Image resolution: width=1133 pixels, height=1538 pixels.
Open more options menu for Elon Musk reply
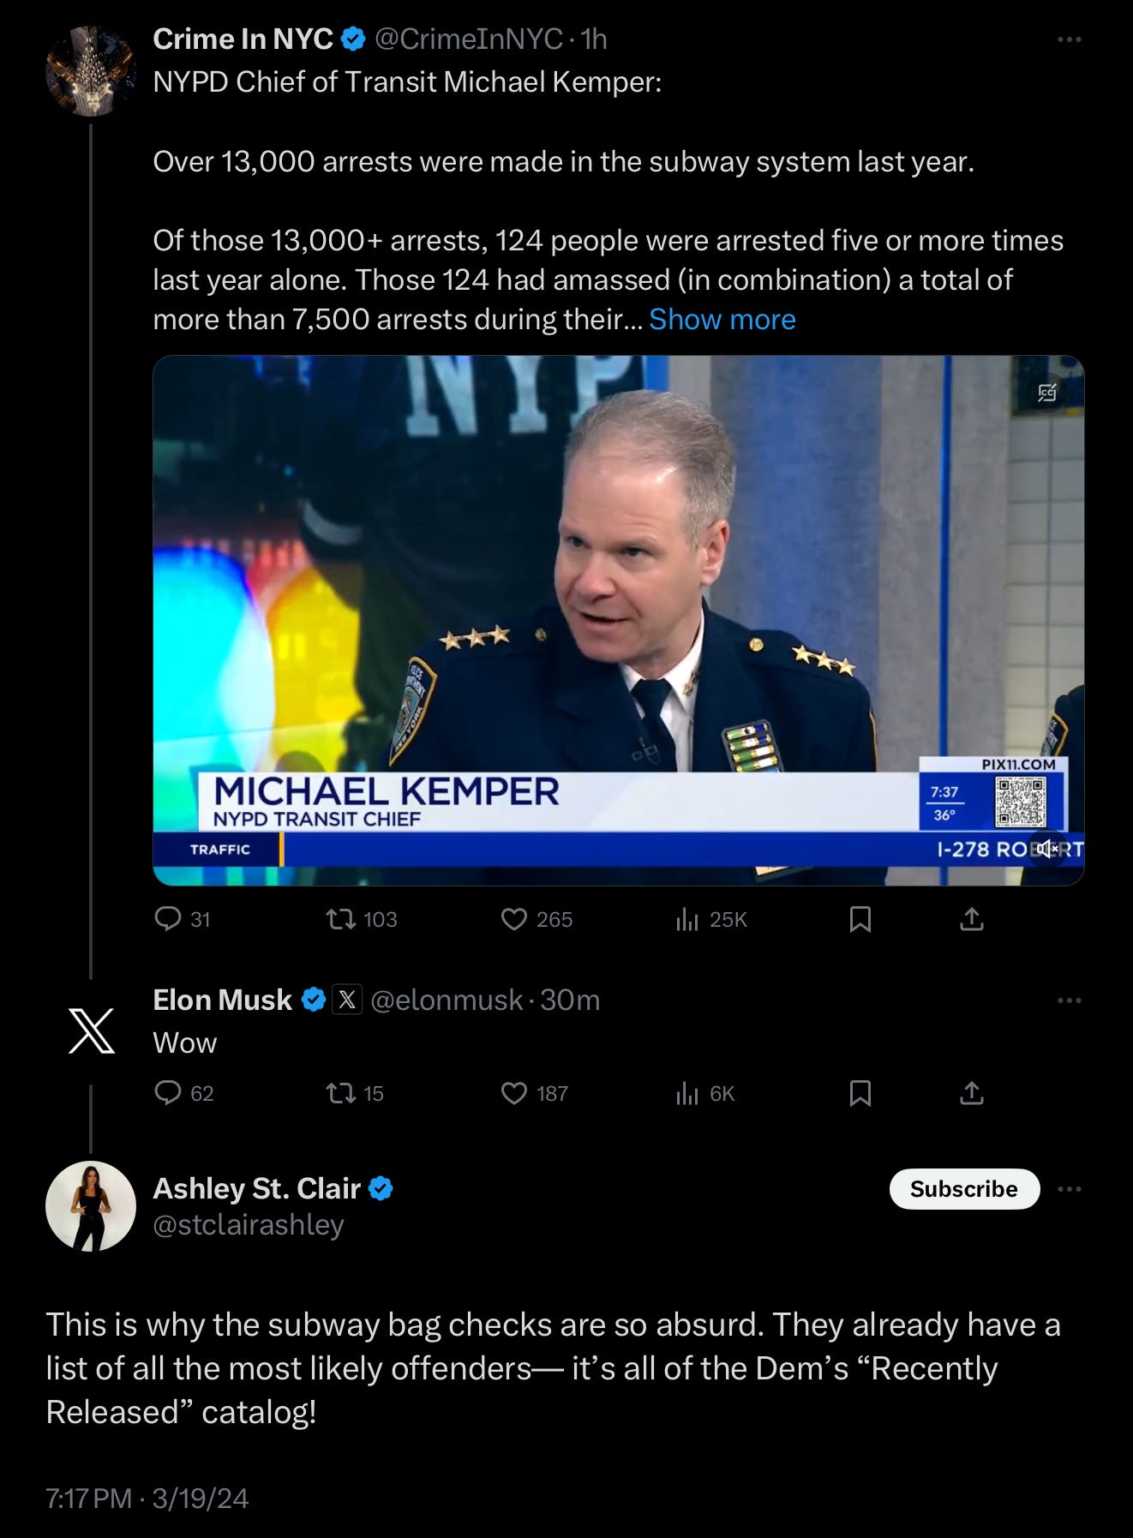click(1069, 1000)
